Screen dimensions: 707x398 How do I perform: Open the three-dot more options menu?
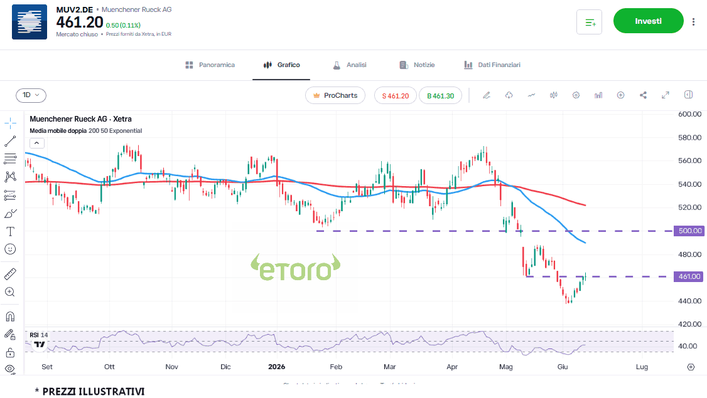click(x=693, y=21)
